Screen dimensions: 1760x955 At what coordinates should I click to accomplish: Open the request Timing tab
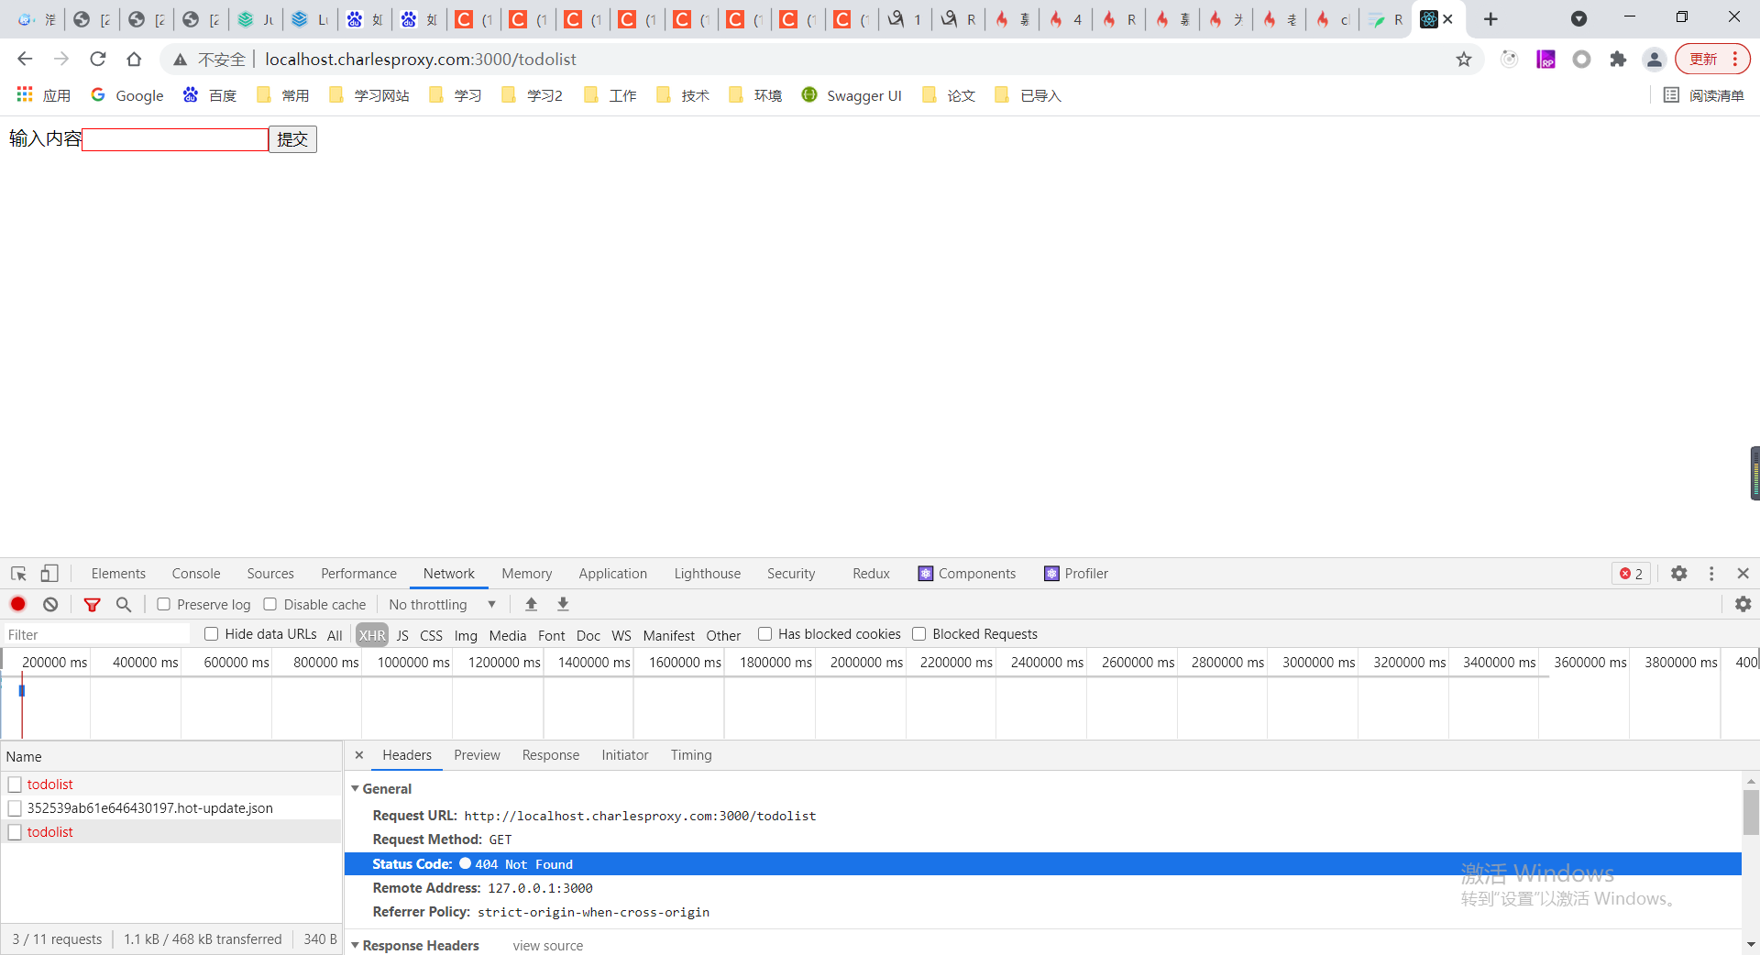click(x=691, y=755)
